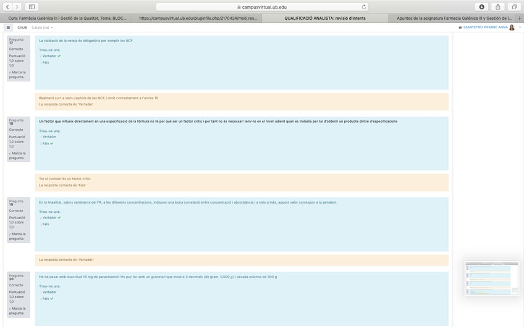Open the hamburger navigation menu icon
This screenshot has height=327, width=524.
point(9,27)
